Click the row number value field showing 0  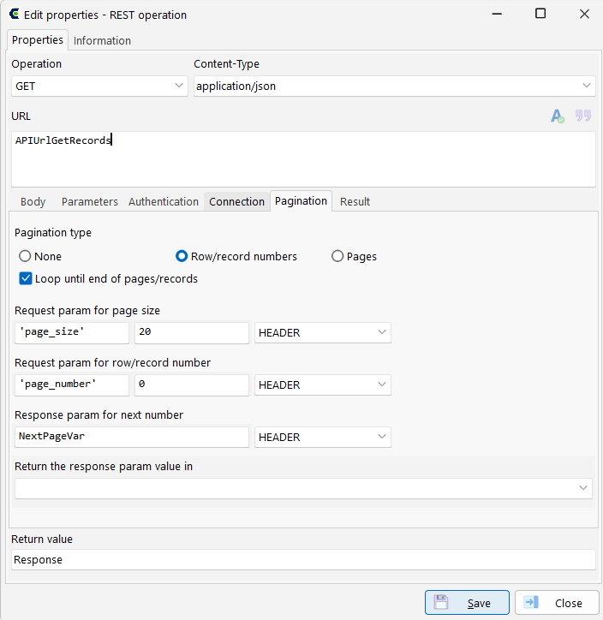(192, 385)
